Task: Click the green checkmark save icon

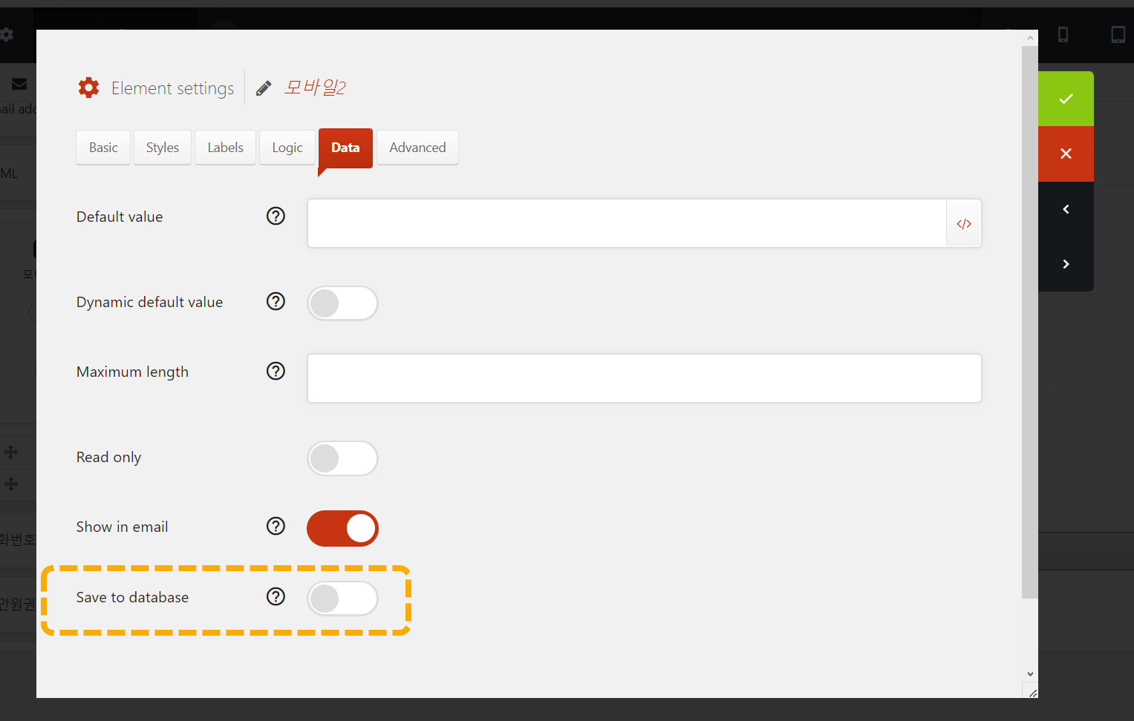Action: click(x=1066, y=99)
